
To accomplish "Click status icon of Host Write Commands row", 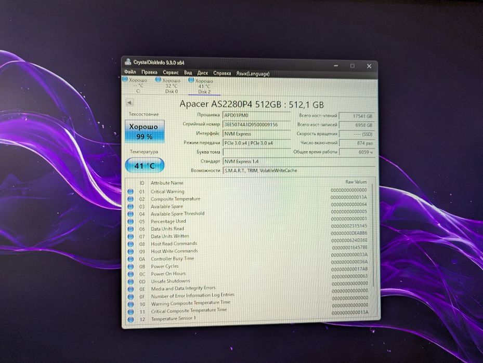I will 130,252.
